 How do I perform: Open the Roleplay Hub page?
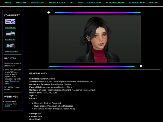click(137, 3)
